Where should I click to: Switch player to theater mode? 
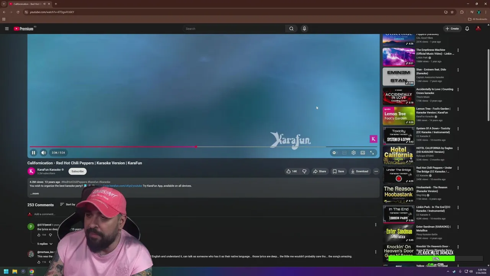tap(363, 153)
